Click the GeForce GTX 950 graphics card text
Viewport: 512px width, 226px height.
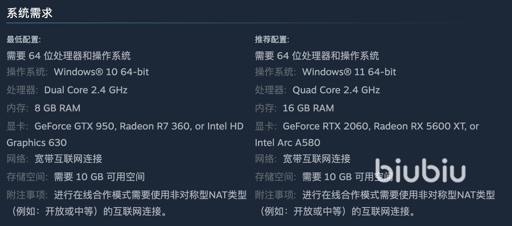(x=75, y=126)
